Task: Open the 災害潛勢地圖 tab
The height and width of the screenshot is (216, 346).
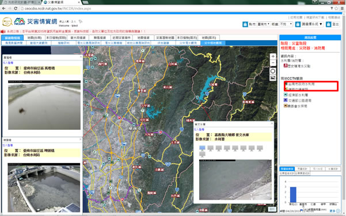Action: coord(165,38)
